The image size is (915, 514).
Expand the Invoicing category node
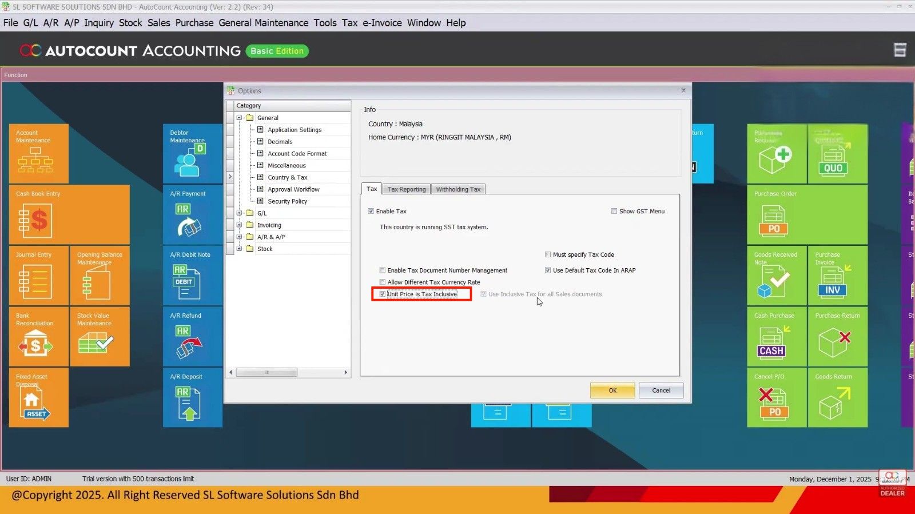(240, 225)
